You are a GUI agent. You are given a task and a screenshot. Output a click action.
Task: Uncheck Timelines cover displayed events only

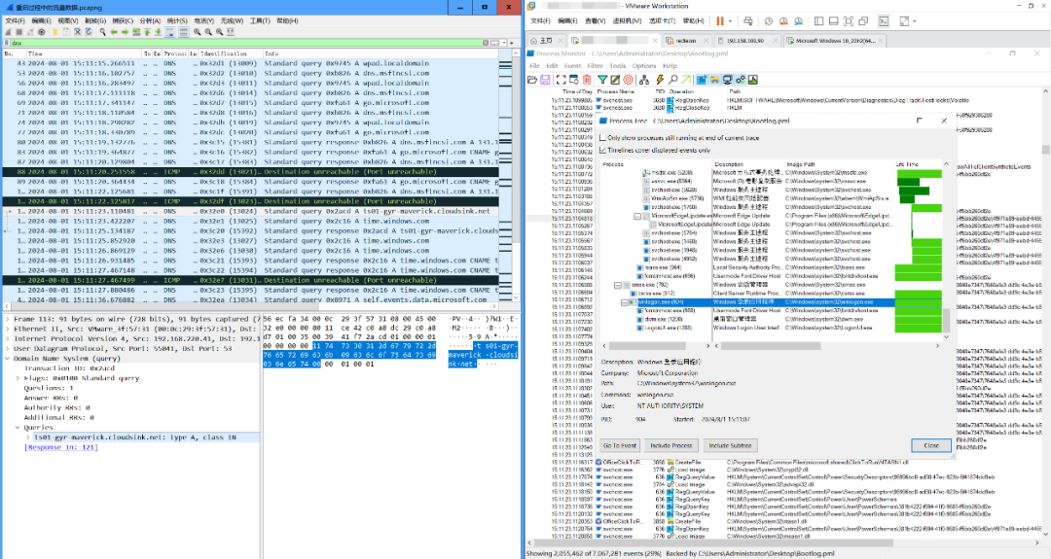(603, 150)
